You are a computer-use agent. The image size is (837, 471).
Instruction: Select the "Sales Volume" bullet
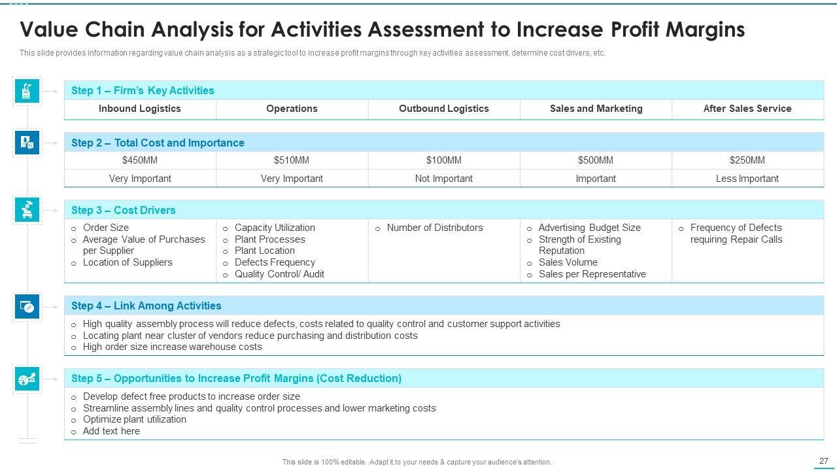tap(568, 262)
